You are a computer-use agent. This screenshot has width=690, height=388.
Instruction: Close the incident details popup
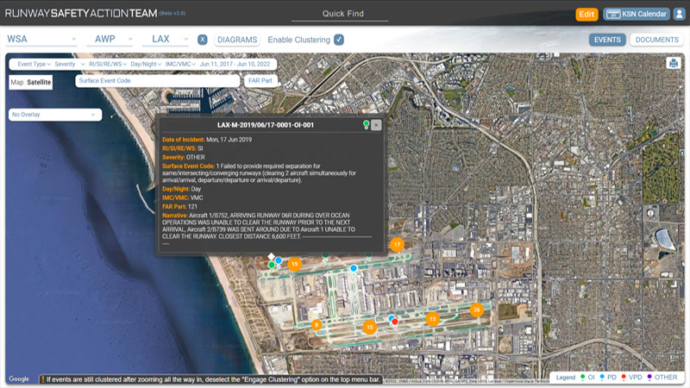coord(376,125)
